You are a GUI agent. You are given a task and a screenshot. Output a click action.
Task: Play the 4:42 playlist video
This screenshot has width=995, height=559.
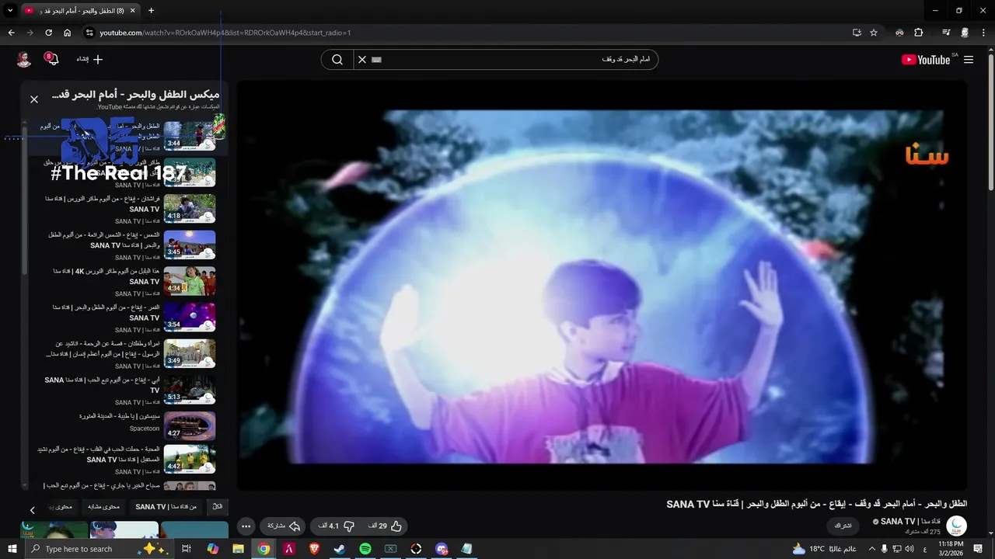coord(190,459)
